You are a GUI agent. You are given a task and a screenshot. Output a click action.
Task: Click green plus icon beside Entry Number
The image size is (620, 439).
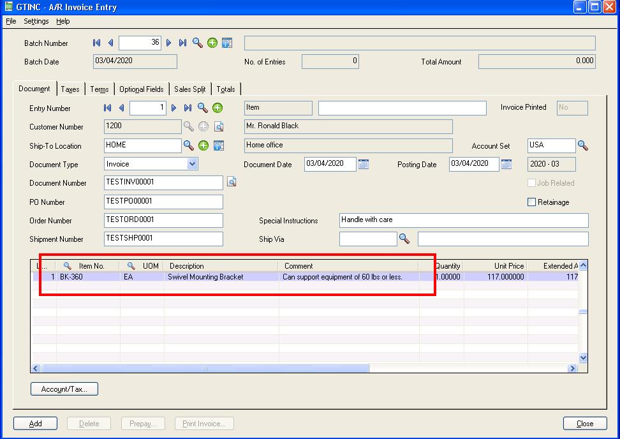[x=218, y=108]
